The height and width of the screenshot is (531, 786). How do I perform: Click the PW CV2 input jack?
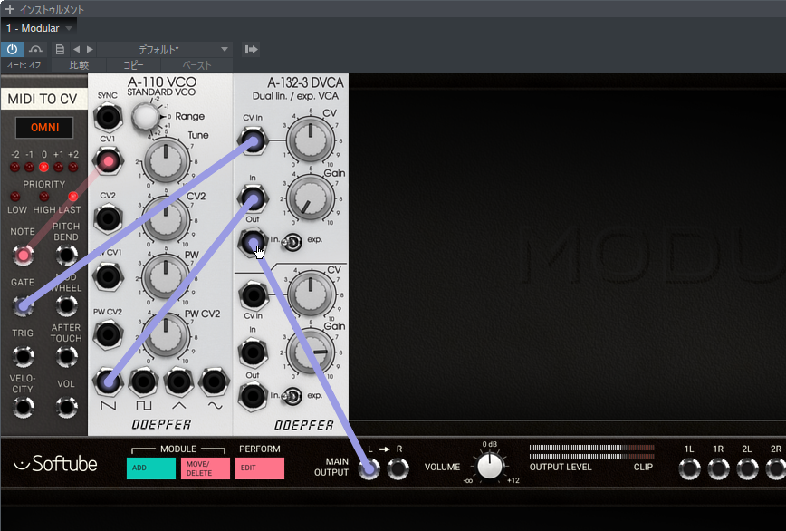pyautogui.click(x=108, y=334)
